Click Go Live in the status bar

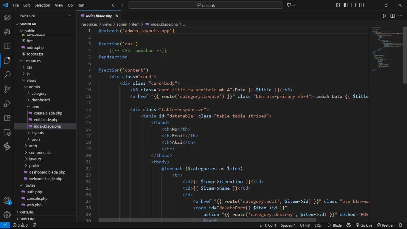(x=364, y=225)
